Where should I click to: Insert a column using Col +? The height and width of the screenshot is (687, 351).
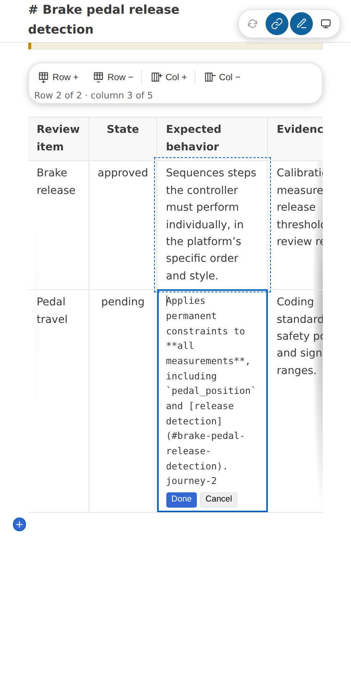click(169, 77)
